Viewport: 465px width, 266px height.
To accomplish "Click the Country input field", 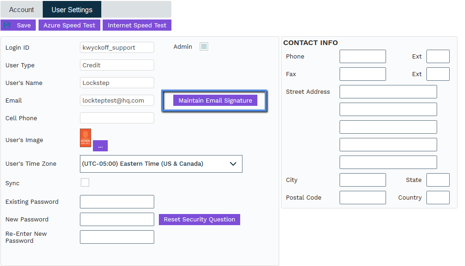I will 438,197.
